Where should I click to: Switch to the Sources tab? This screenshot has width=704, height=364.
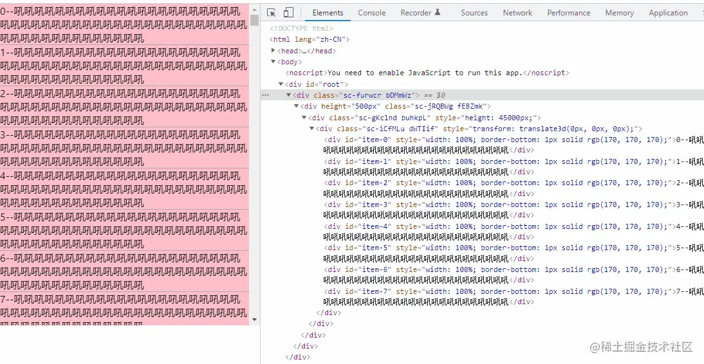click(x=474, y=13)
